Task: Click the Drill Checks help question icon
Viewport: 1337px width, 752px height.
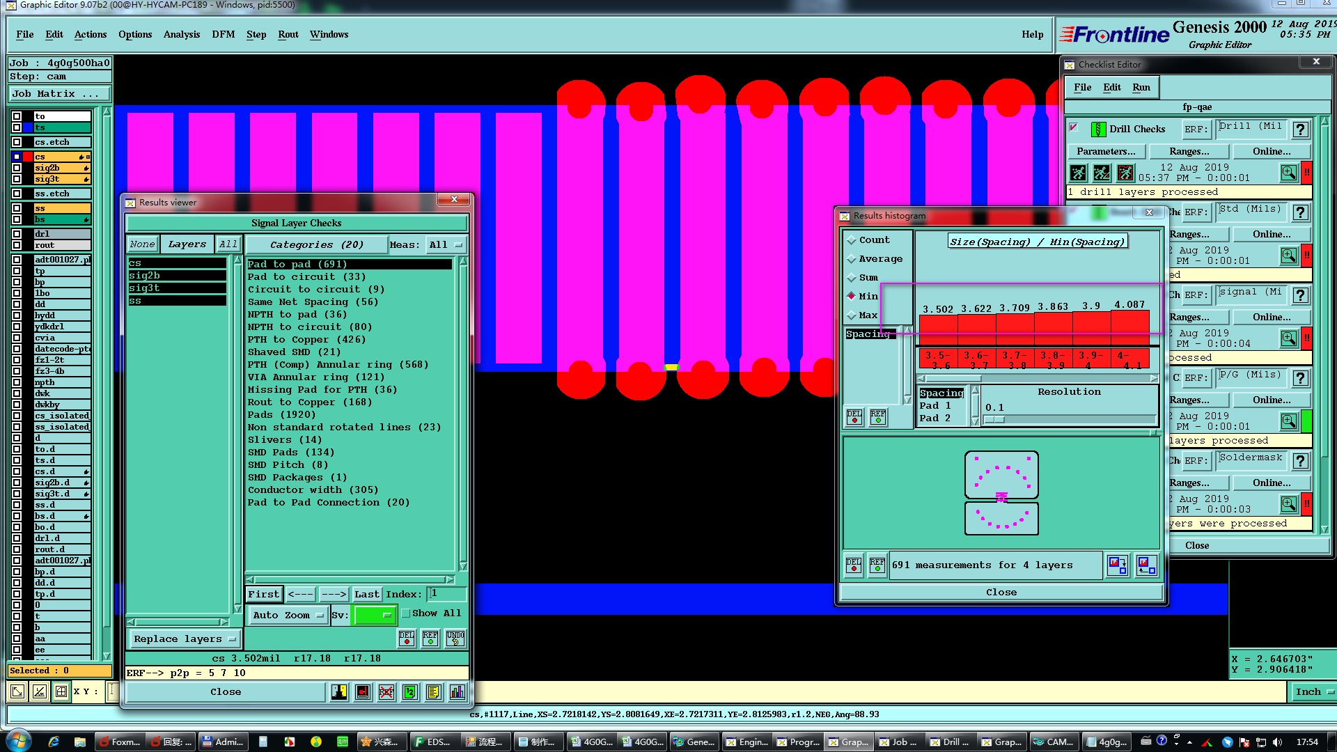Action: pos(1299,130)
